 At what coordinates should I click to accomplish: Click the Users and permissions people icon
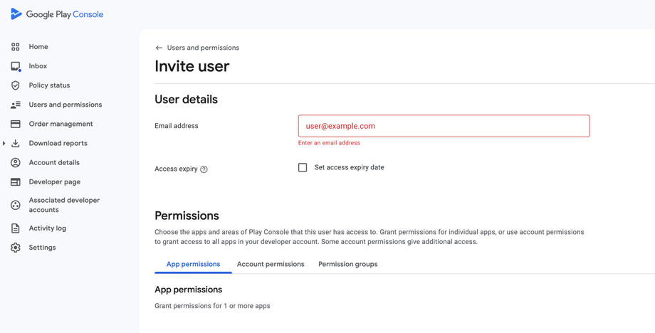coord(16,105)
